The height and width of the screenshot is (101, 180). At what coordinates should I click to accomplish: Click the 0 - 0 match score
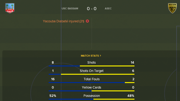point(92,9)
